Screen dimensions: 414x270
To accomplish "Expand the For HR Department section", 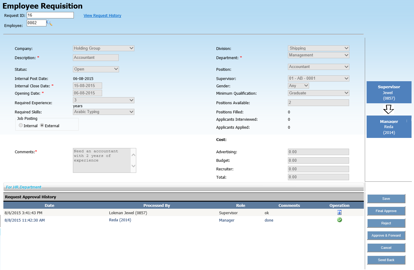I will click(24, 187).
